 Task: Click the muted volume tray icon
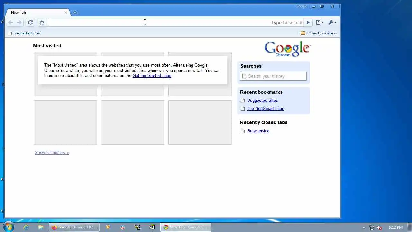point(379,227)
